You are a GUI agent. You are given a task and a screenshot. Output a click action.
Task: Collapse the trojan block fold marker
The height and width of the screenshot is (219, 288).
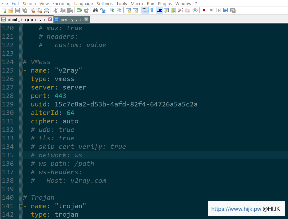click(21, 206)
